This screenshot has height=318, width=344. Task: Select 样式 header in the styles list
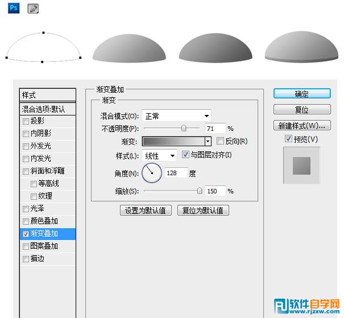point(48,95)
